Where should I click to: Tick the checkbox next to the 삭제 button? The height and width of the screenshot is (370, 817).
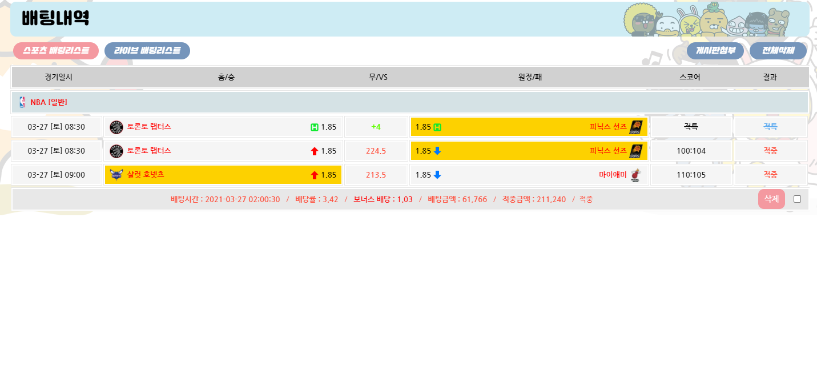click(797, 199)
